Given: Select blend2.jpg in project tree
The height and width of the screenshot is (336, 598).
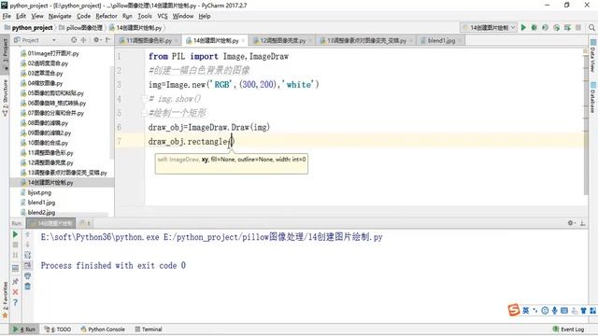Looking at the screenshot, I should click(41, 212).
